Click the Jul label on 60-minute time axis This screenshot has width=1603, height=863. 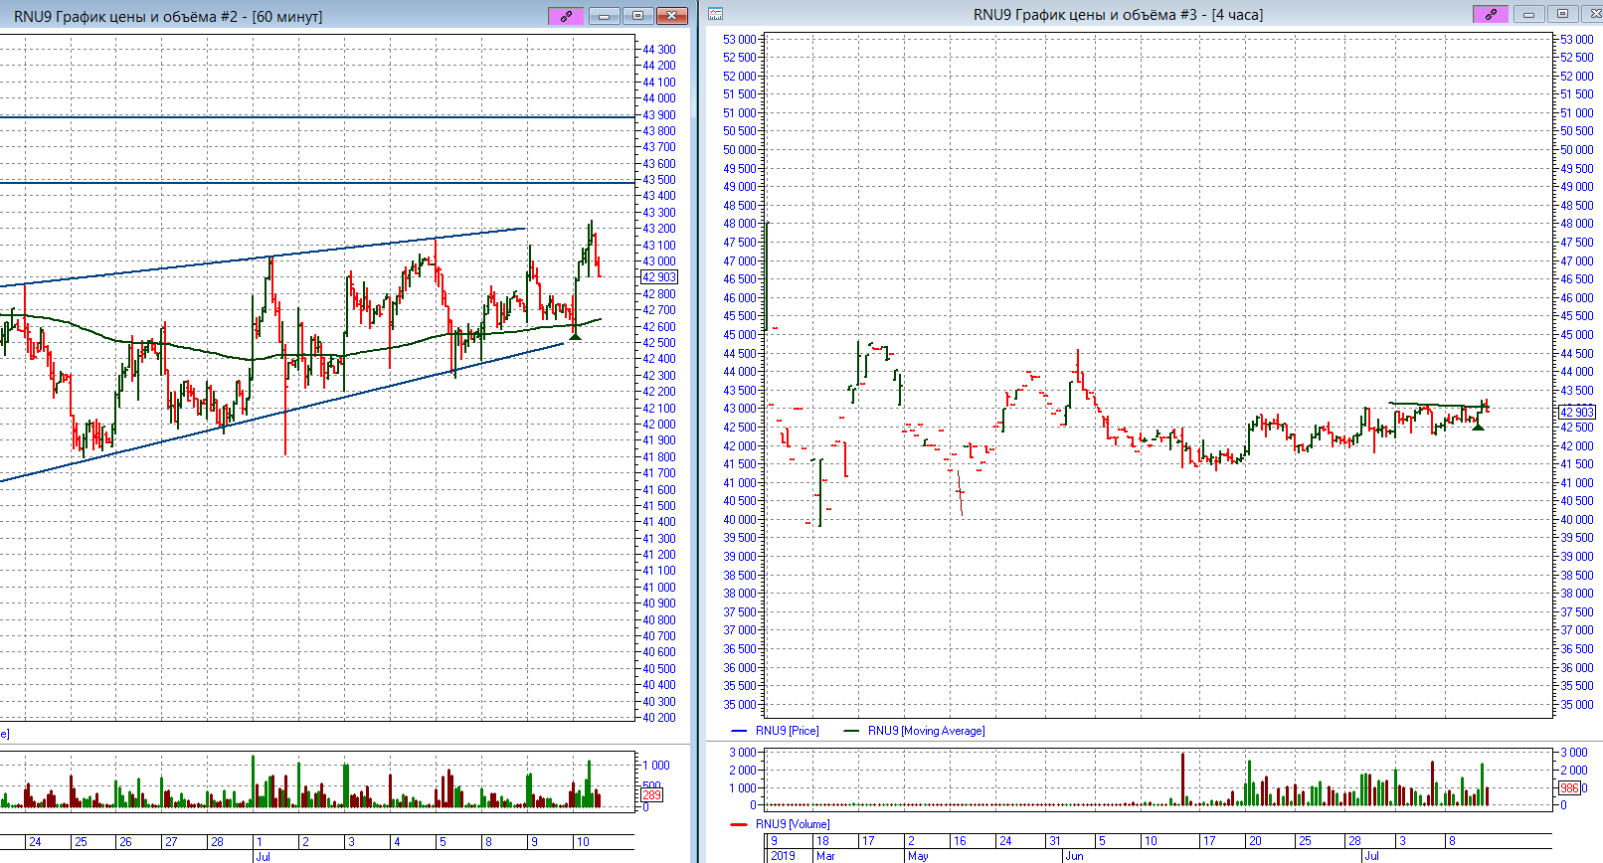tap(264, 856)
